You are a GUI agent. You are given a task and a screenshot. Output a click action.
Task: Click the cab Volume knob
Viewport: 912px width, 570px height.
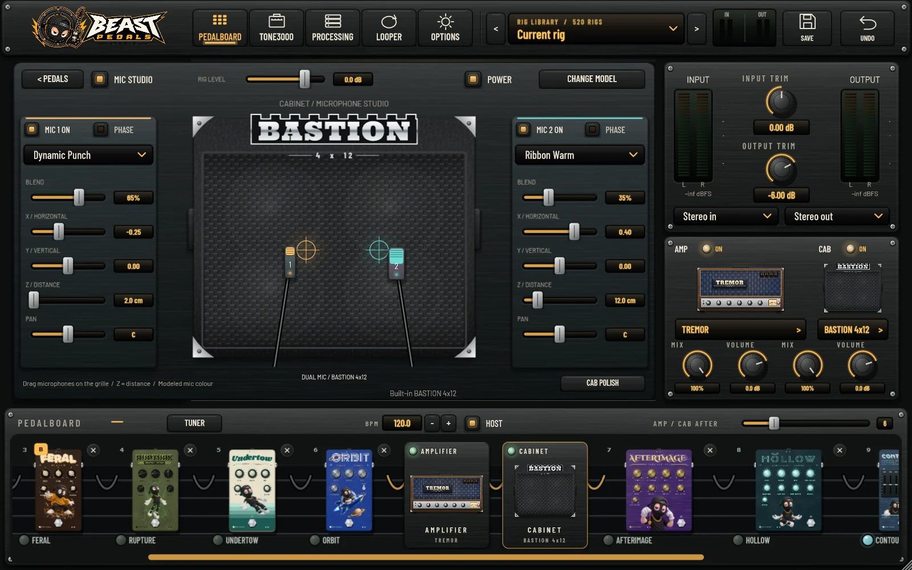[862, 366]
